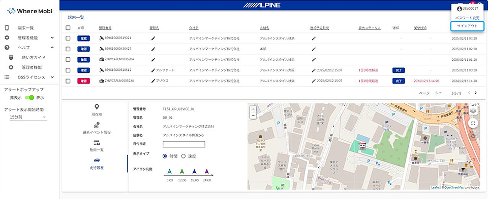The width and height of the screenshot is (488, 199).
Task: Open the map layers control
Action: [473, 111]
